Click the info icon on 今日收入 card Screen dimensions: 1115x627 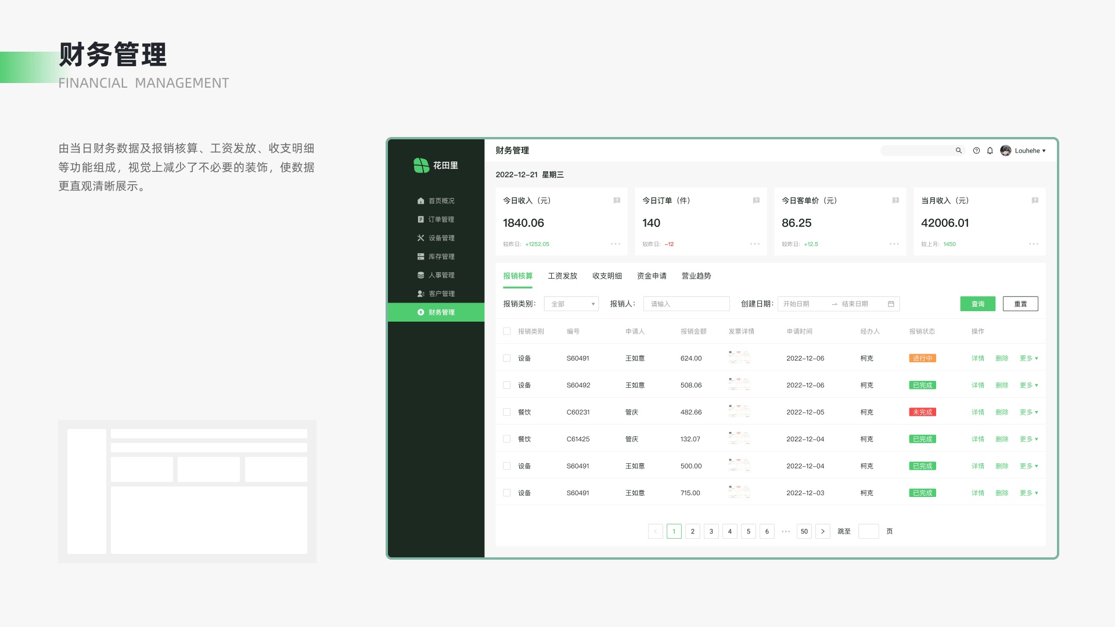tap(617, 201)
